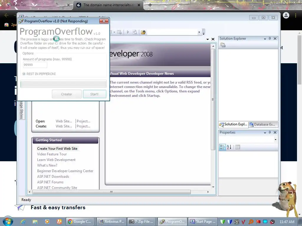Click the green shield tray icon
Screen dimensions: 302x226
[222, 222]
